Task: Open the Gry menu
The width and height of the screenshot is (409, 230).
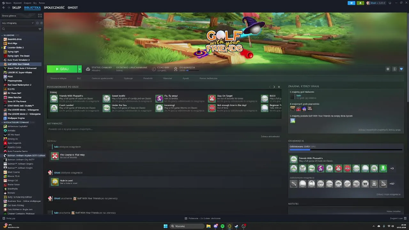Action: pos(35,3)
